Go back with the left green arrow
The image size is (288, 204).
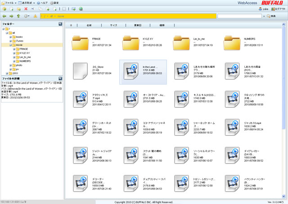[4, 16]
